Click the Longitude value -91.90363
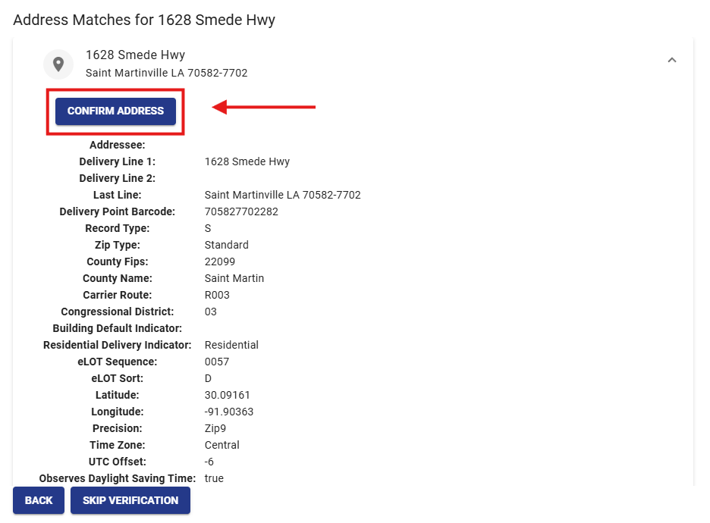710x523 pixels. tap(228, 412)
